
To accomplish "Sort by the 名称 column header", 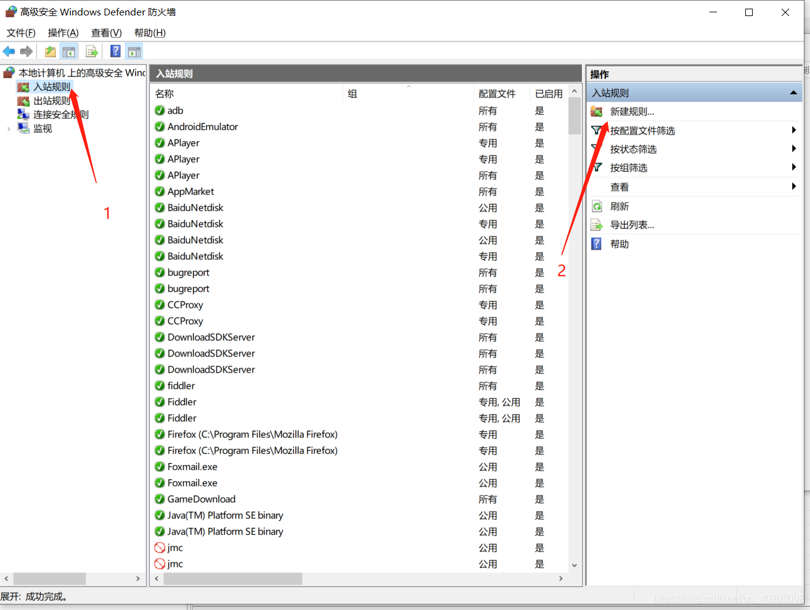I will 247,94.
